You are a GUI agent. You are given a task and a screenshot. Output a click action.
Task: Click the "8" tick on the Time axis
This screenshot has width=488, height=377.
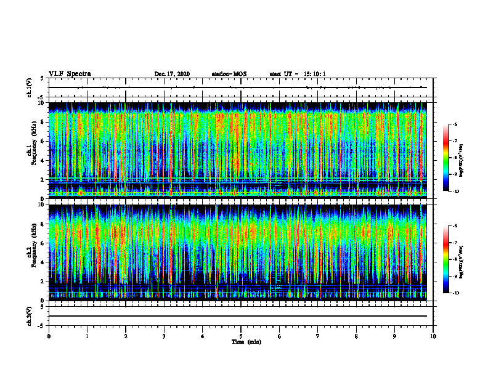[x=356, y=336]
